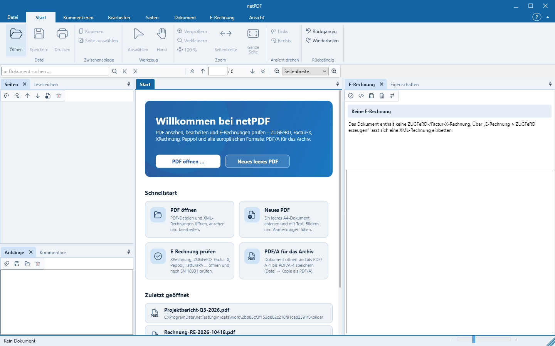This screenshot has width=555, height=346.
Task: Delete page trash icon in Seiten panel
Action: (59, 96)
